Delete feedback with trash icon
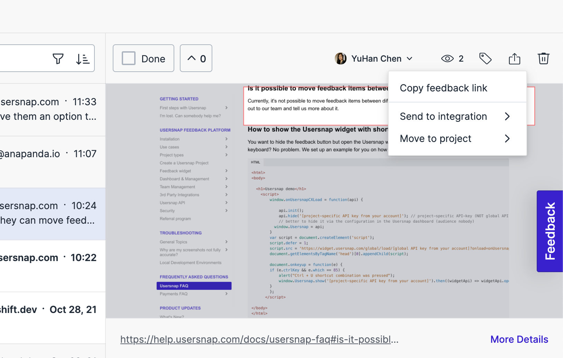This screenshot has height=358, width=563. 543,59
